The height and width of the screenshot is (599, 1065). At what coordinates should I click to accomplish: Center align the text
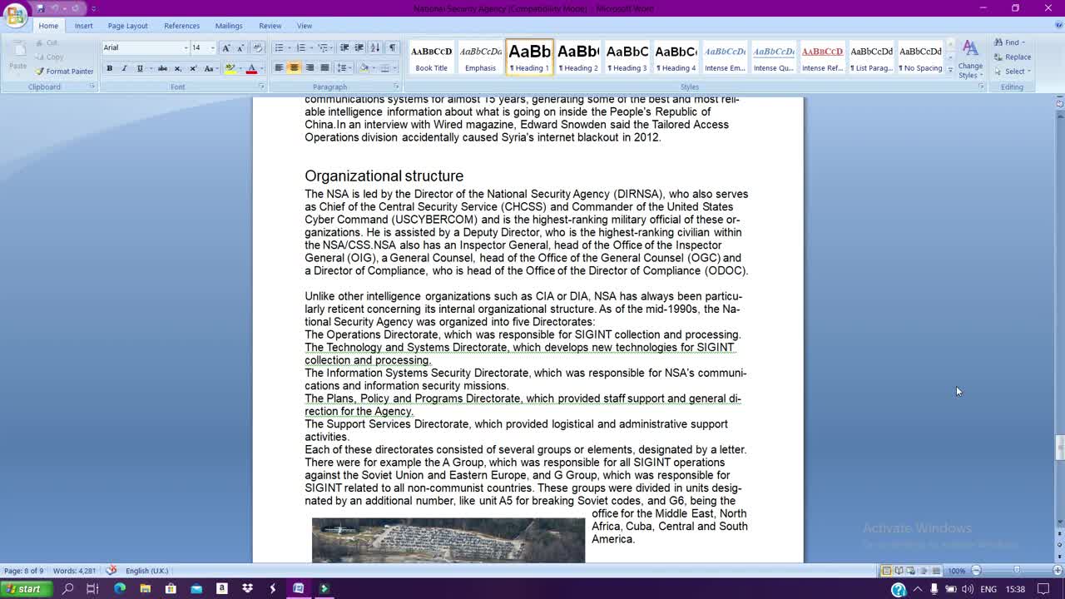(294, 68)
